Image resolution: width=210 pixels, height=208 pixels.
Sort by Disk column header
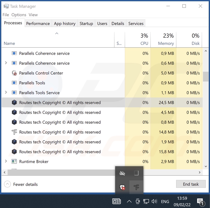click(x=189, y=40)
